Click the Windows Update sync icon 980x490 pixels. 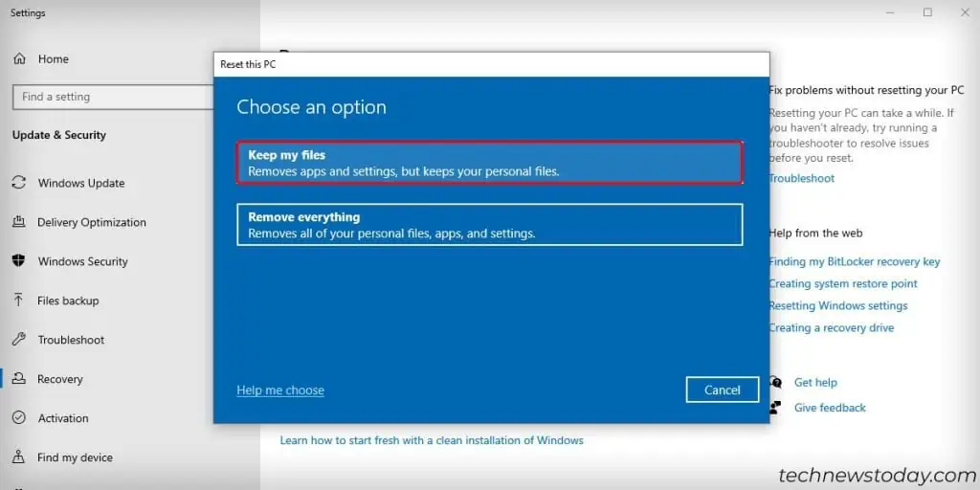19,183
